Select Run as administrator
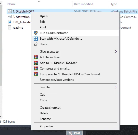 (75, 33)
